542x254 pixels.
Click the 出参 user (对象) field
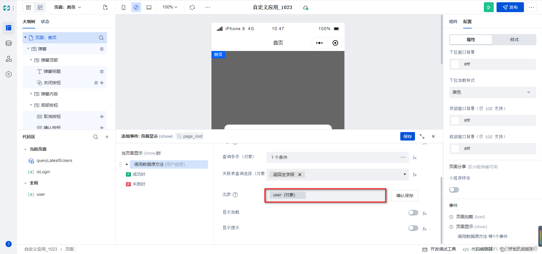click(325, 195)
